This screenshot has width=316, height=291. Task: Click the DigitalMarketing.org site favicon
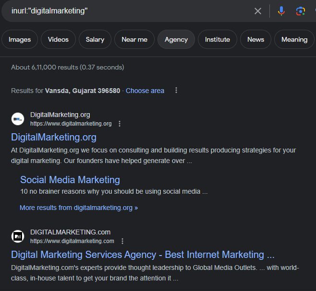(18, 119)
